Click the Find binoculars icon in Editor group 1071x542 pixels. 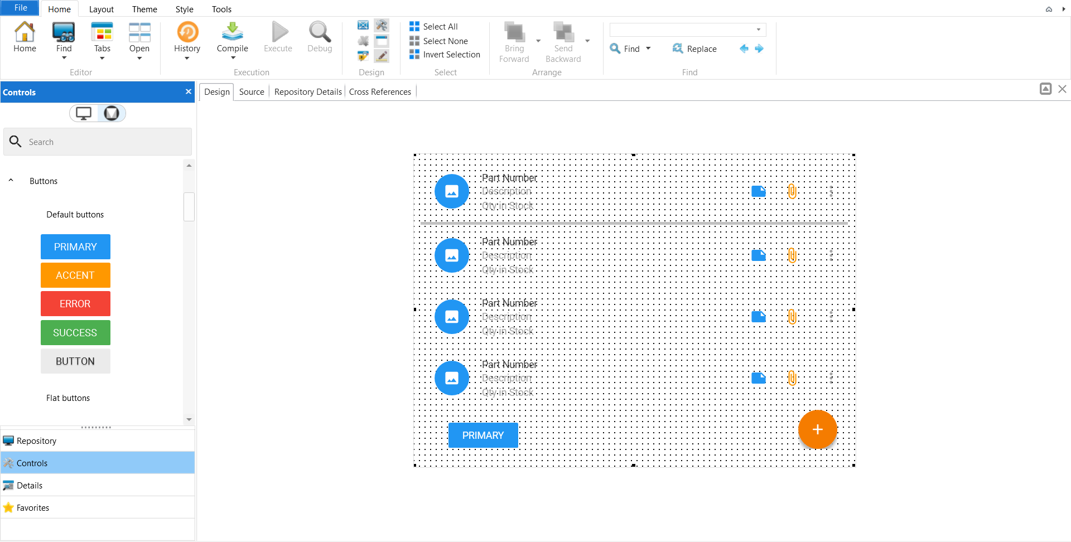point(64,32)
